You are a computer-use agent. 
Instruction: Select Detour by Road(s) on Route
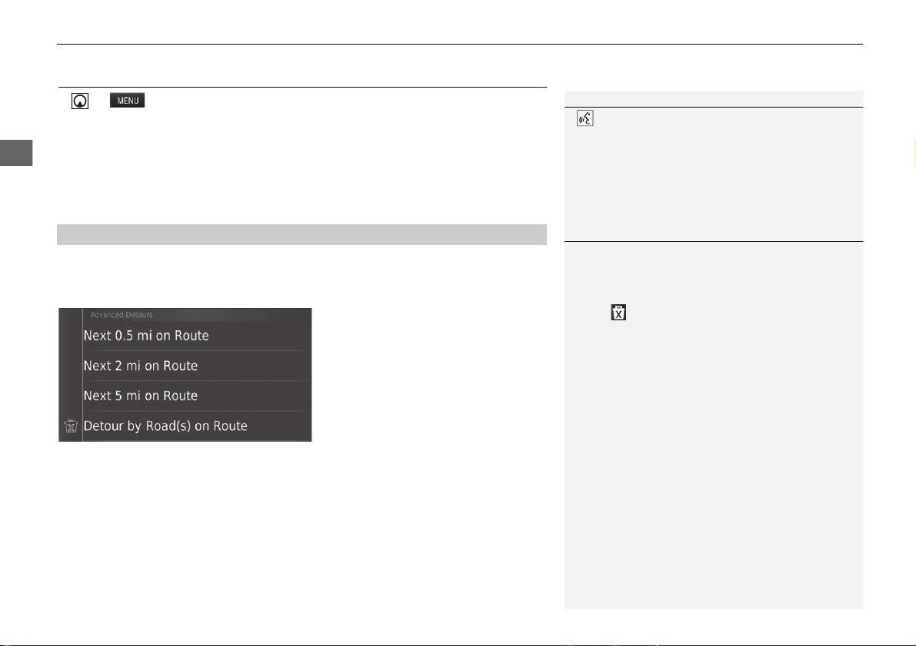point(196,426)
